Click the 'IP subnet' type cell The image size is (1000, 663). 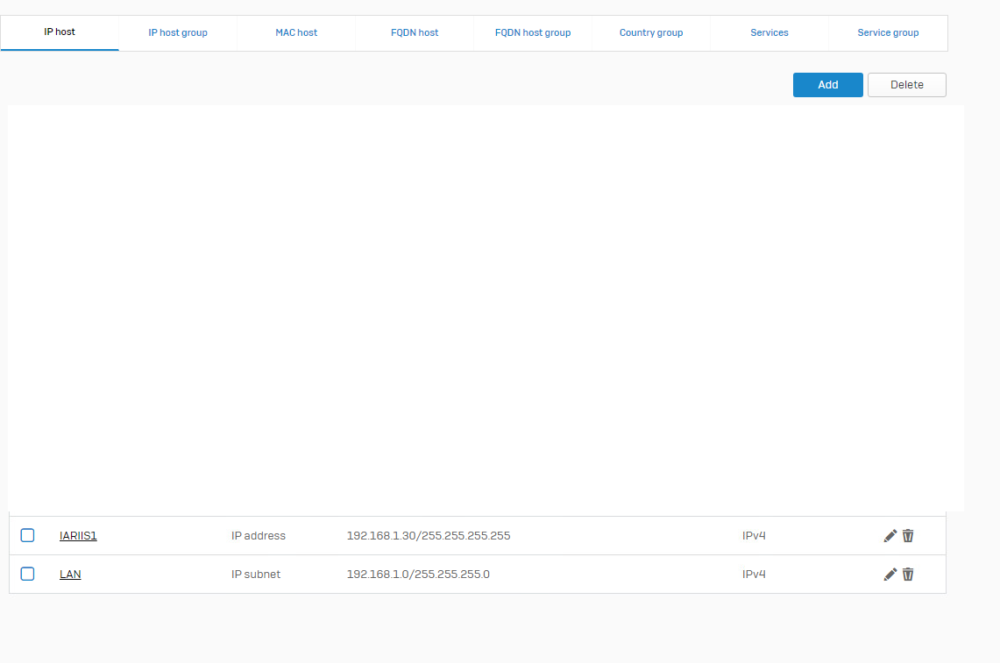coord(256,575)
